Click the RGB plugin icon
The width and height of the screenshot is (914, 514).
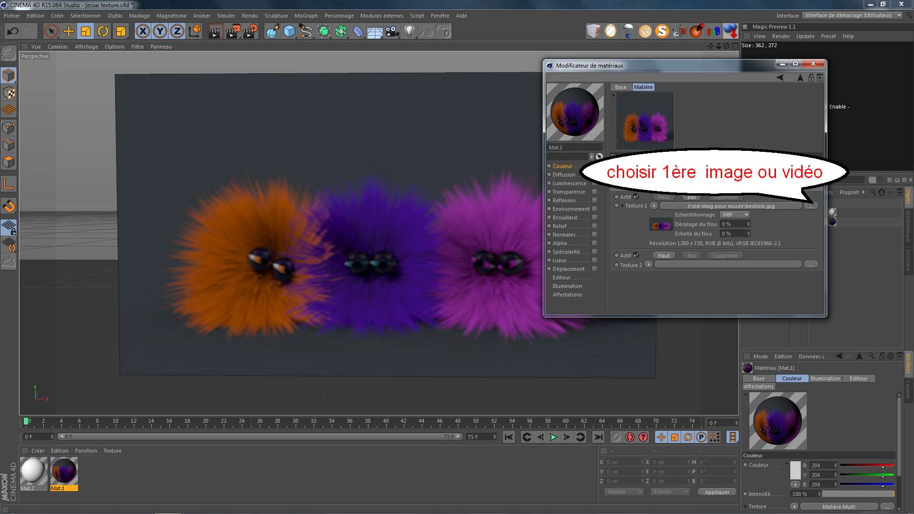[x=713, y=31]
